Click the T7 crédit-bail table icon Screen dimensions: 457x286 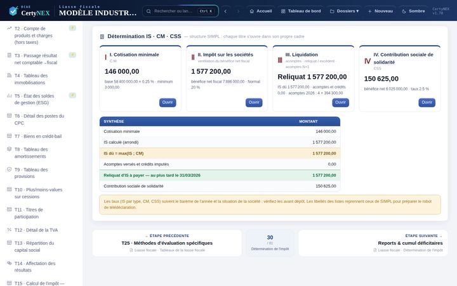[10, 136]
